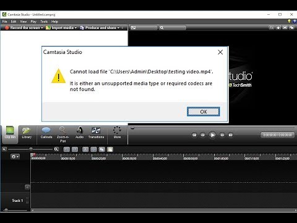Expand the Import media dropdown arrow
This screenshot has height=223, width=297.
[75, 28]
